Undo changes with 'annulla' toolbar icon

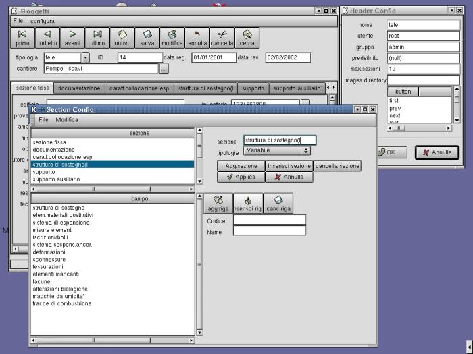197,38
